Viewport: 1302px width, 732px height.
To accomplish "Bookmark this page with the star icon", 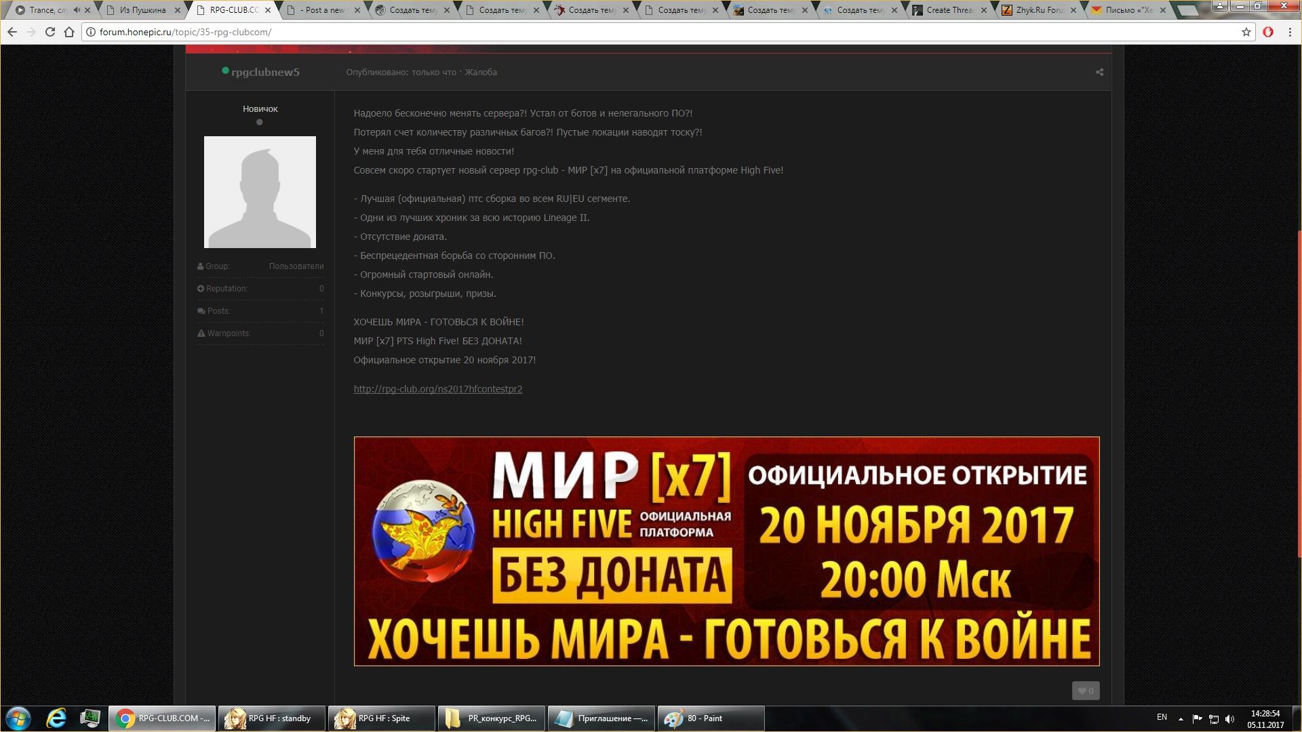I will (x=1246, y=32).
